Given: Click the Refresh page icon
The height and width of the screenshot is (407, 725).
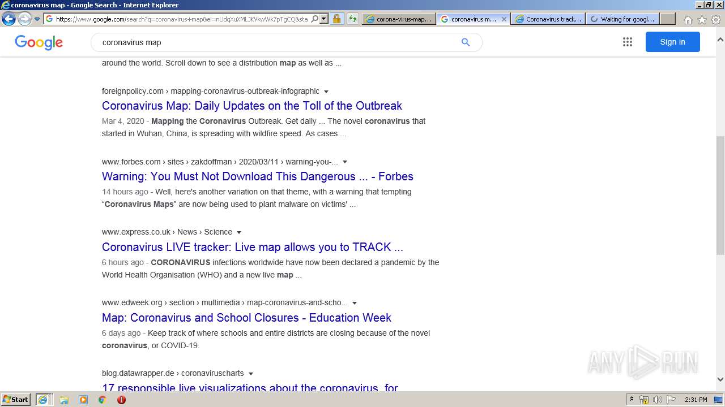Looking at the screenshot, I should click(x=353, y=19).
